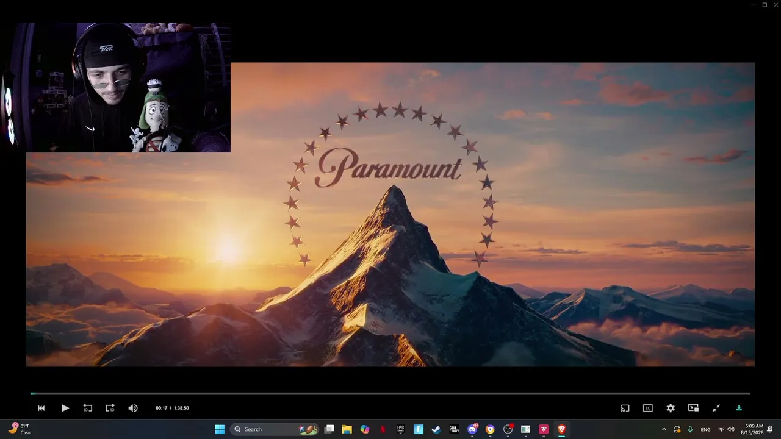Viewport: 781px width, 439px height.
Task: Seek along the video progress bar
Action: [x=390, y=394]
